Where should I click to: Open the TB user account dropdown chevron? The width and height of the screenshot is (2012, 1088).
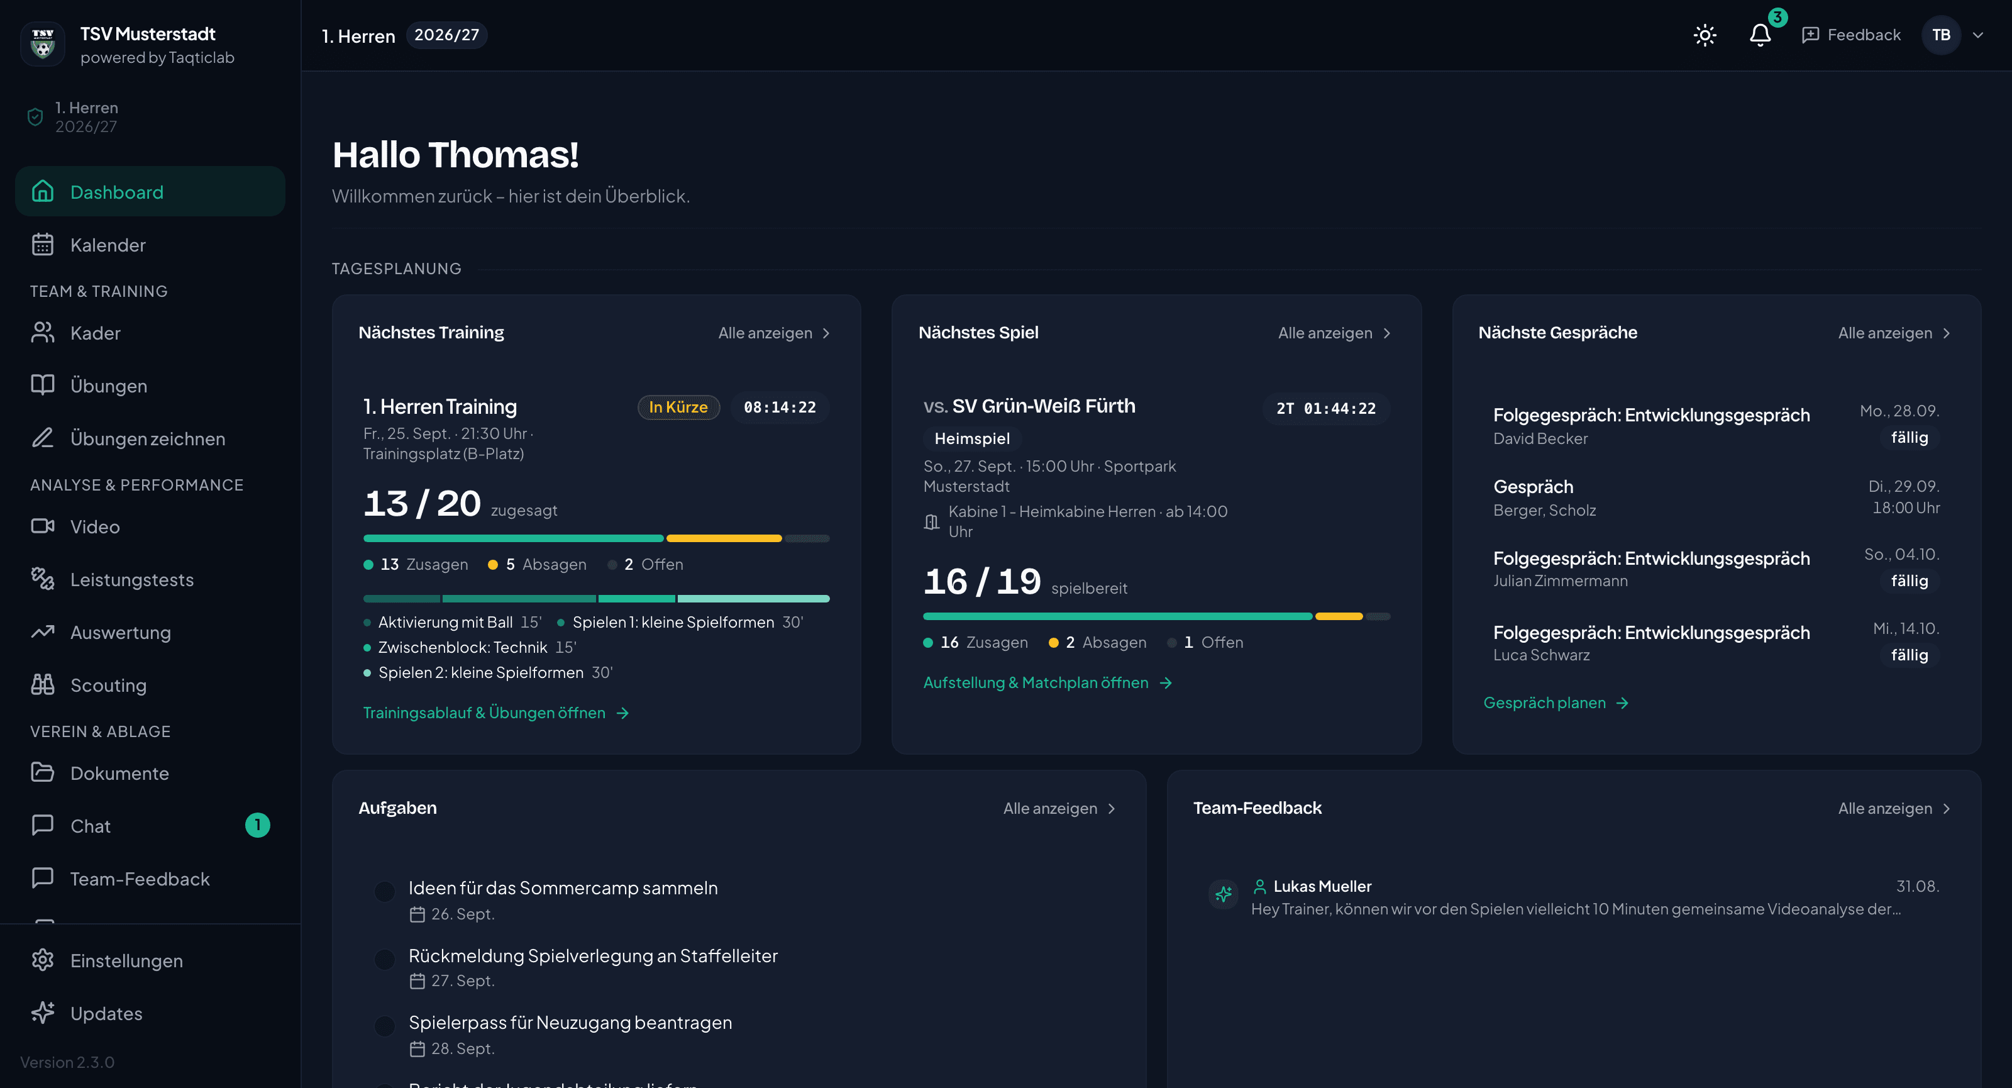[1977, 35]
